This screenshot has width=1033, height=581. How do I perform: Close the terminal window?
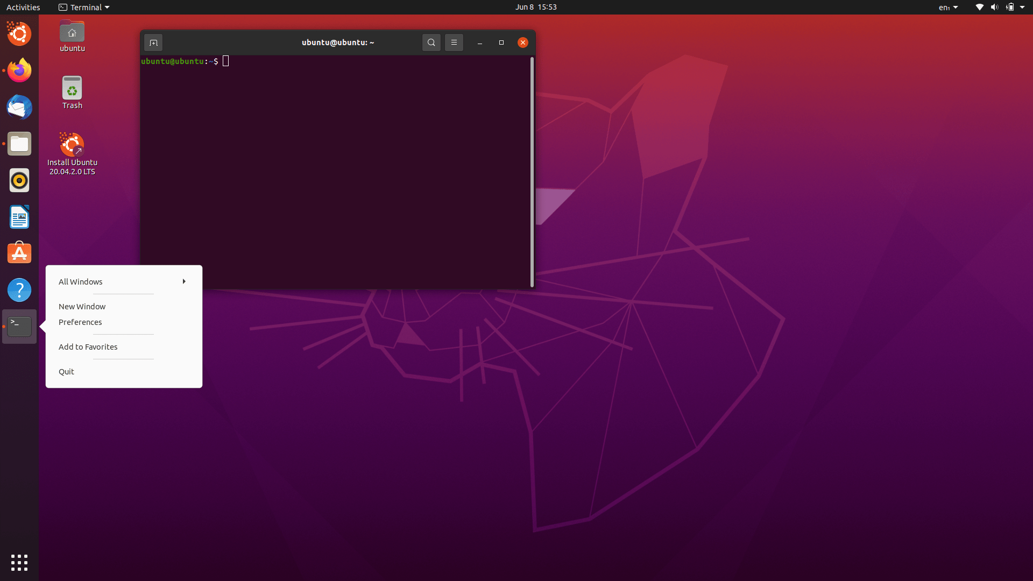pos(523,42)
